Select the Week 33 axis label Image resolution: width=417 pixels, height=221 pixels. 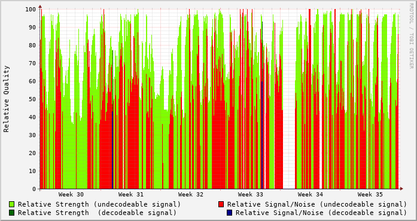(250, 195)
